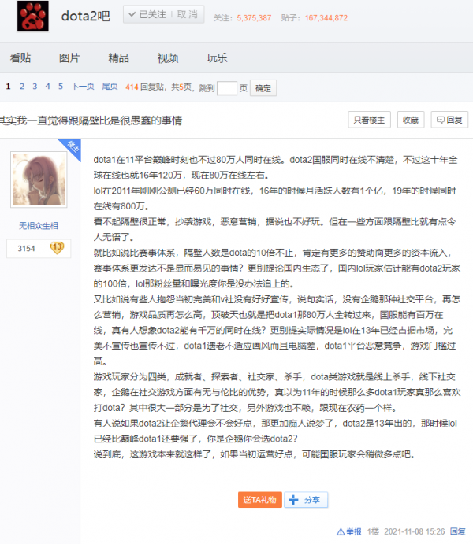The image size is (473, 544).
Task: Open the poster's avatar image
Action: [x=39, y=179]
